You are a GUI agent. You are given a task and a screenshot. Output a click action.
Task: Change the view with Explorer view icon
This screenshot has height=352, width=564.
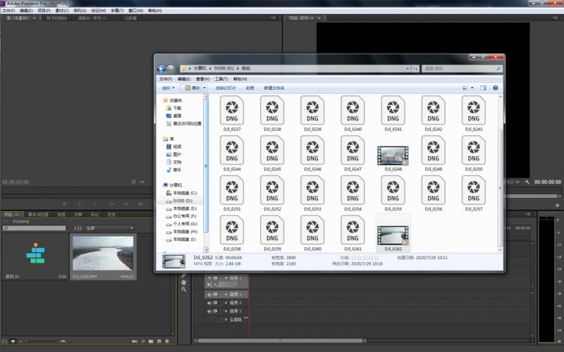click(x=465, y=88)
